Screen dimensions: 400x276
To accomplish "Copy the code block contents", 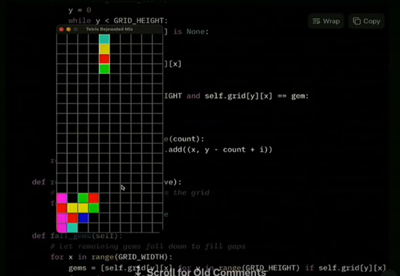I will pos(367,21).
